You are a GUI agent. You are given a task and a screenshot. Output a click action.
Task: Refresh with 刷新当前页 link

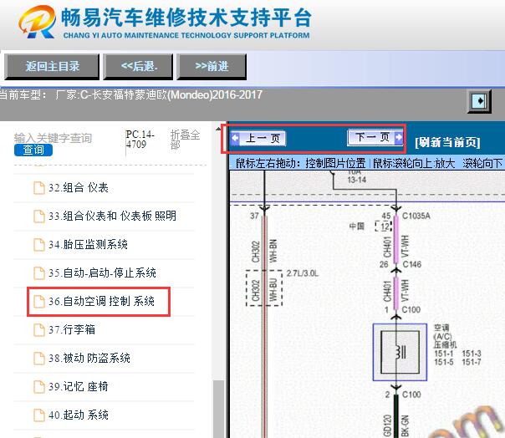pyautogui.click(x=447, y=142)
